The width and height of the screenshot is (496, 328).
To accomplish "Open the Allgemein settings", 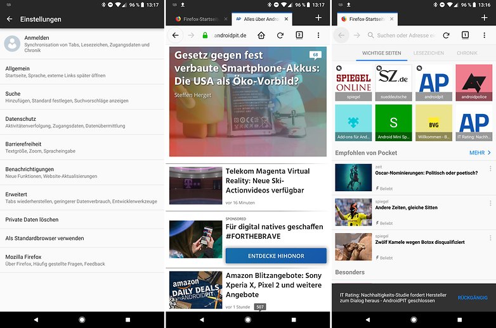I will click(x=82, y=72).
